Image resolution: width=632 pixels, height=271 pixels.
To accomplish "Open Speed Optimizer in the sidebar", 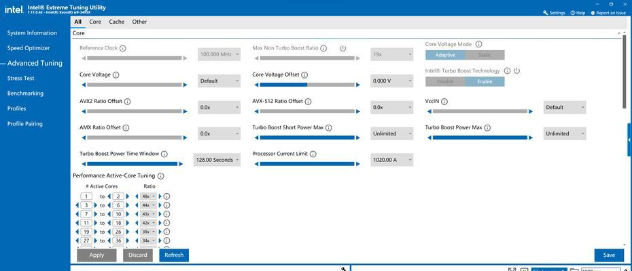I will pos(29,48).
